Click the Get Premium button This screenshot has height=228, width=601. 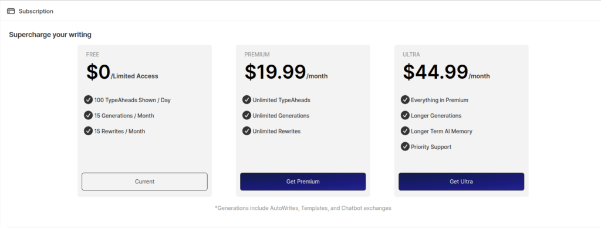click(303, 182)
